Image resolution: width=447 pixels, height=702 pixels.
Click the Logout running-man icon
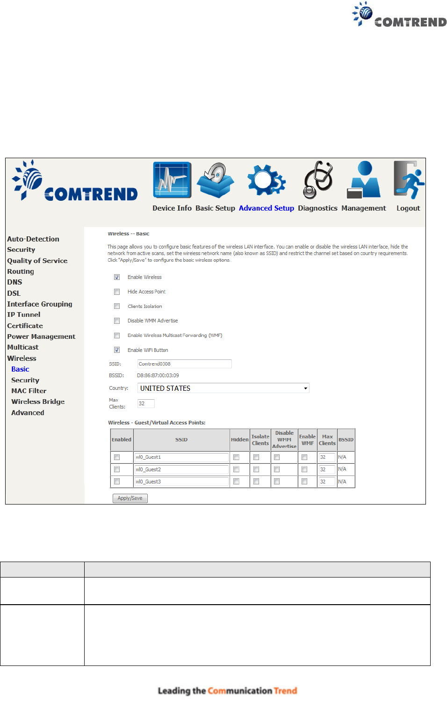(x=409, y=180)
